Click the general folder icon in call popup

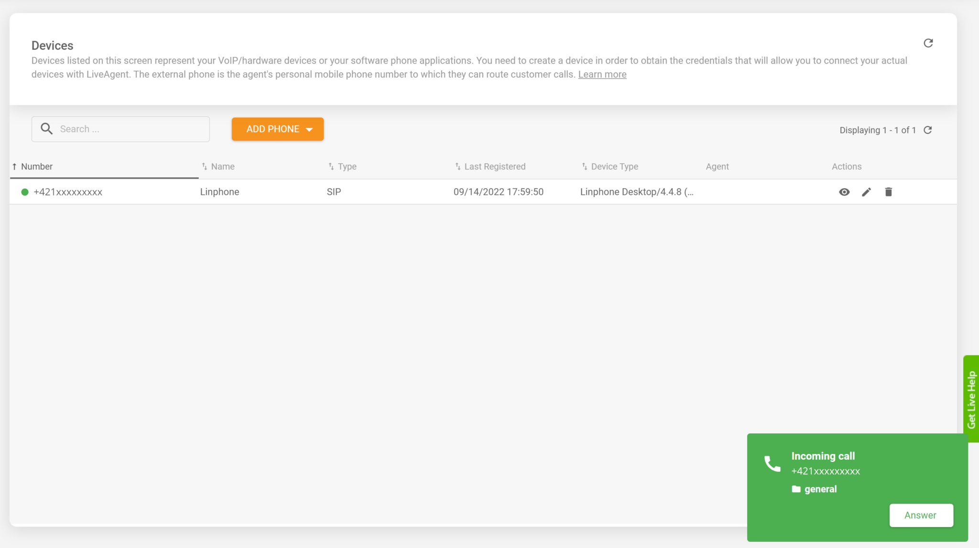coord(796,489)
